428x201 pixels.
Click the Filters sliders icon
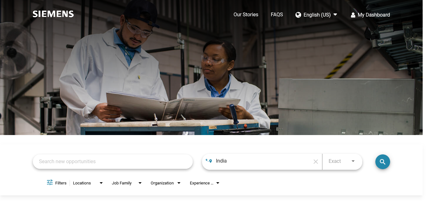pyautogui.click(x=50, y=183)
